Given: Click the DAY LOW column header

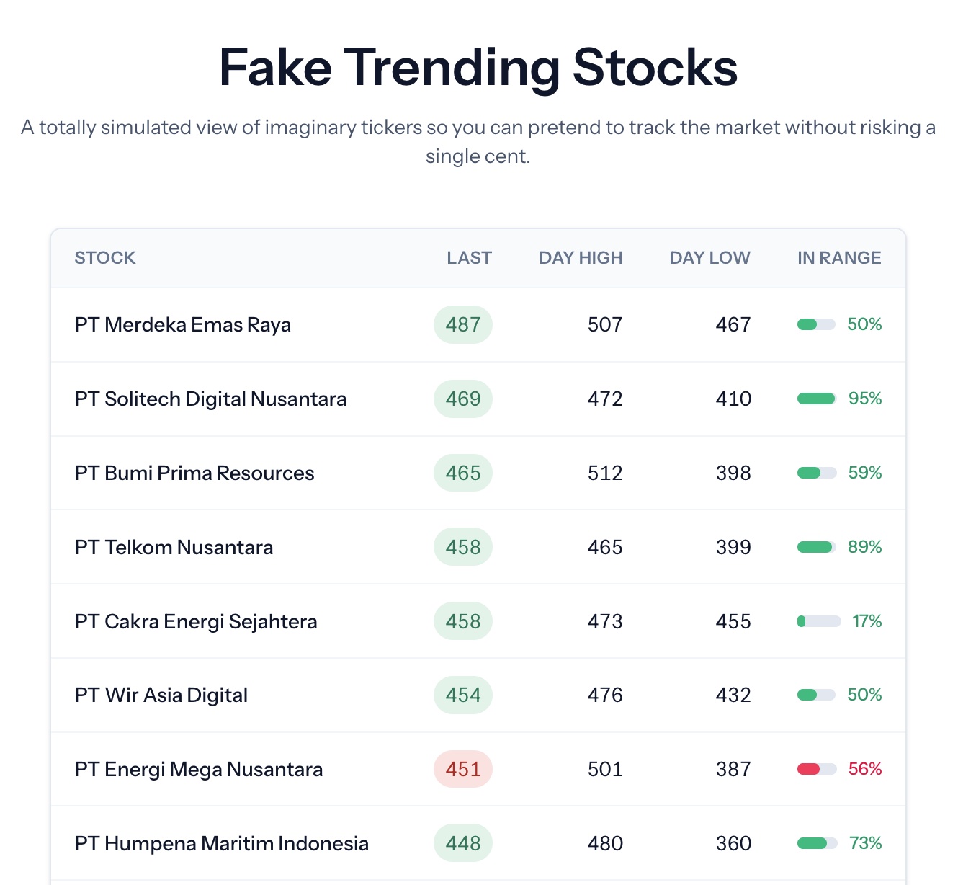Looking at the screenshot, I should [x=709, y=257].
